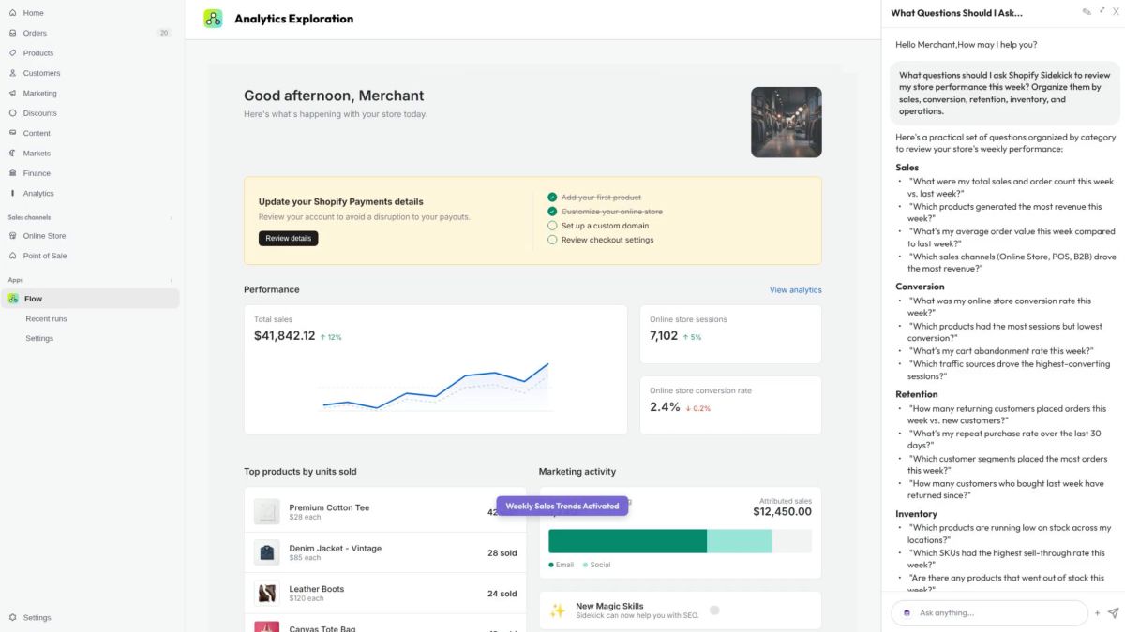Click the Conversion heading in Sidekick reply
The height and width of the screenshot is (632, 1125).
pos(920,287)
